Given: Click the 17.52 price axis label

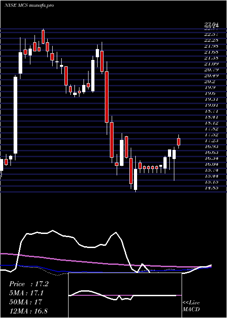Looking at the screenshot, I should coord(212,134).
